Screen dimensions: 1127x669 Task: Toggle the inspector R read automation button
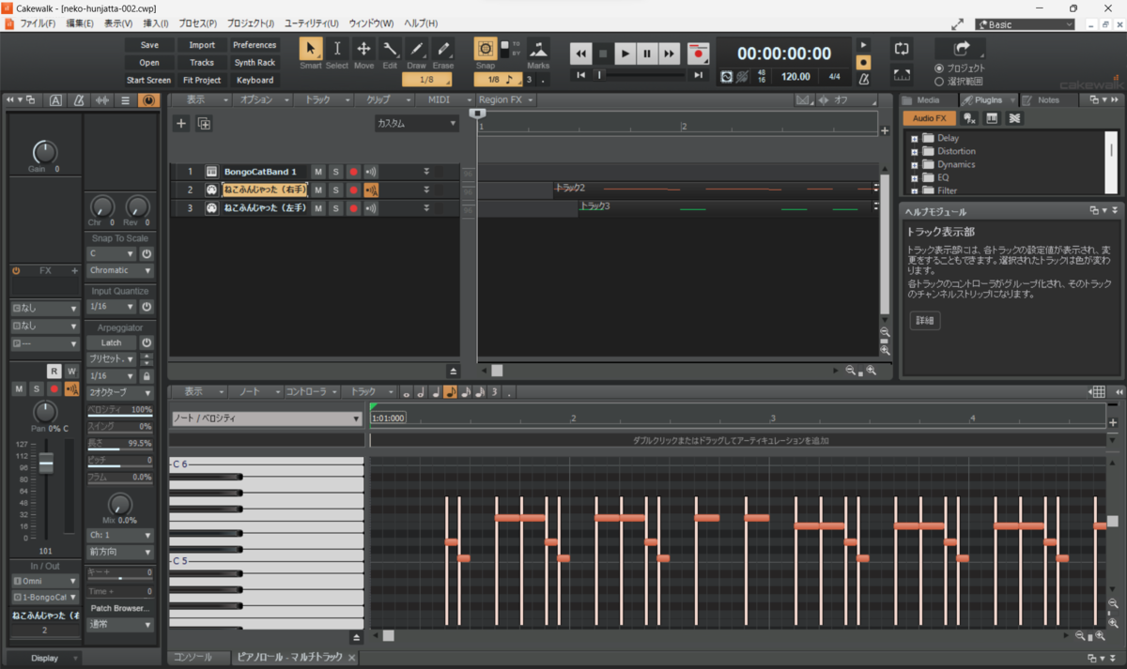point(54,372)
